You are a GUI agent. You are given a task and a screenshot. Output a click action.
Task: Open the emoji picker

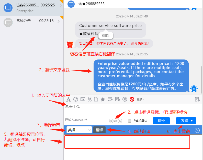pyautogui.click(x=76, y=99)
